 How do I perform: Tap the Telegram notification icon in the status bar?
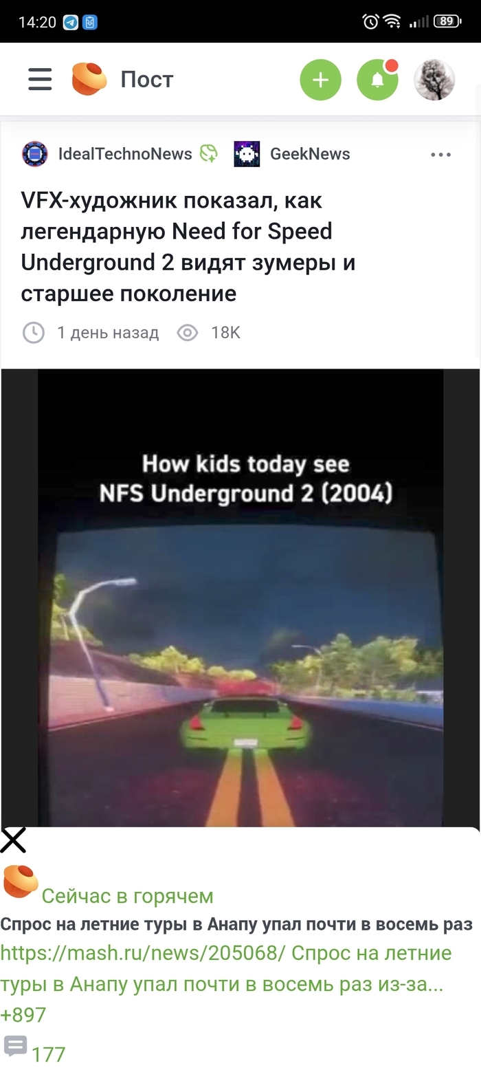[70, 22]
